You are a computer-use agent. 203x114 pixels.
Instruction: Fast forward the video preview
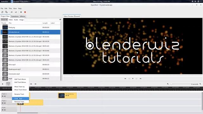pyautogui.click(x=136, y=79)
